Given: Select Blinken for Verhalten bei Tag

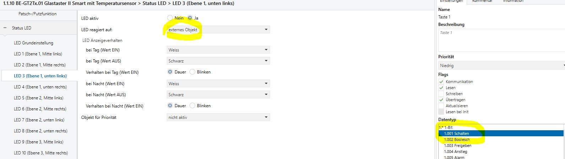Looking at the screenshot, I should tap(193, 72).
